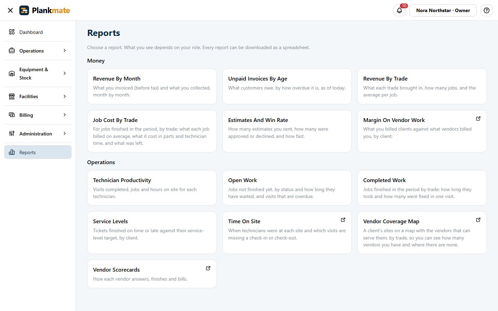Screen dimensions: 498x311
Task: Click the Money section heading
Action: click(96, 60)
